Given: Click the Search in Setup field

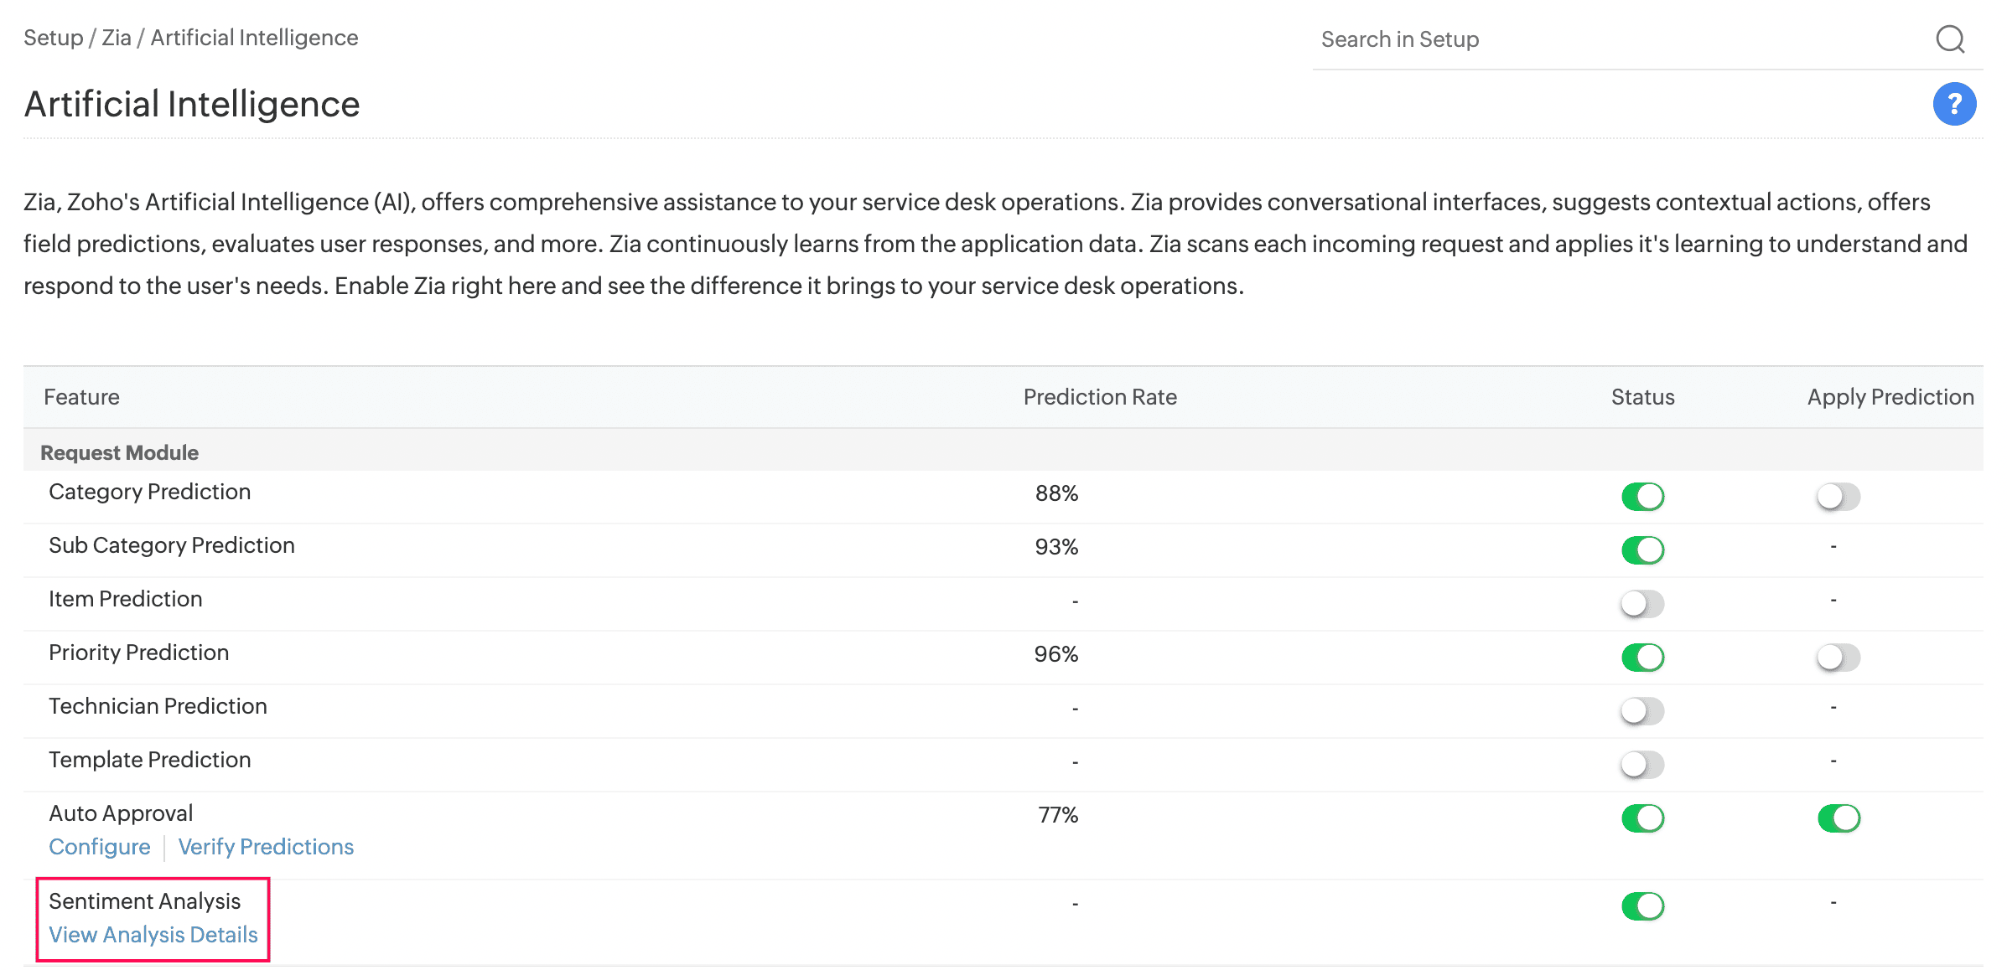Looking at the screenshot, I should click(x=1618, y=39).
